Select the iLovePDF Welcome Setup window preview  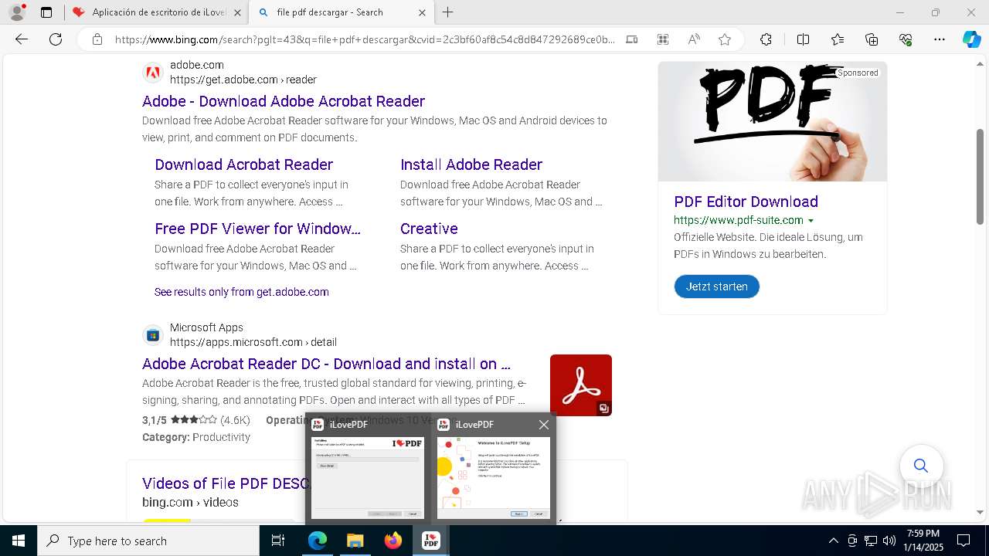tap(494, 478)
